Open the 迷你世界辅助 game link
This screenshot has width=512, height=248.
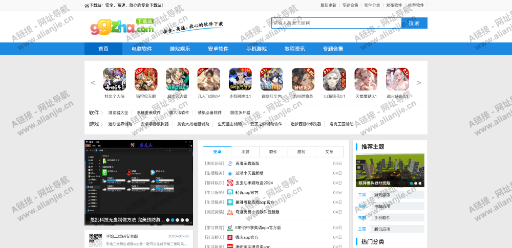[x=120, y=124]
